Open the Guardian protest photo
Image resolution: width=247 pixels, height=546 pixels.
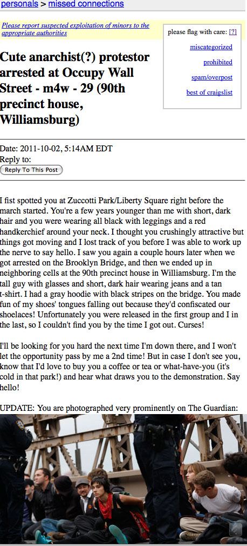pos(123,479)
